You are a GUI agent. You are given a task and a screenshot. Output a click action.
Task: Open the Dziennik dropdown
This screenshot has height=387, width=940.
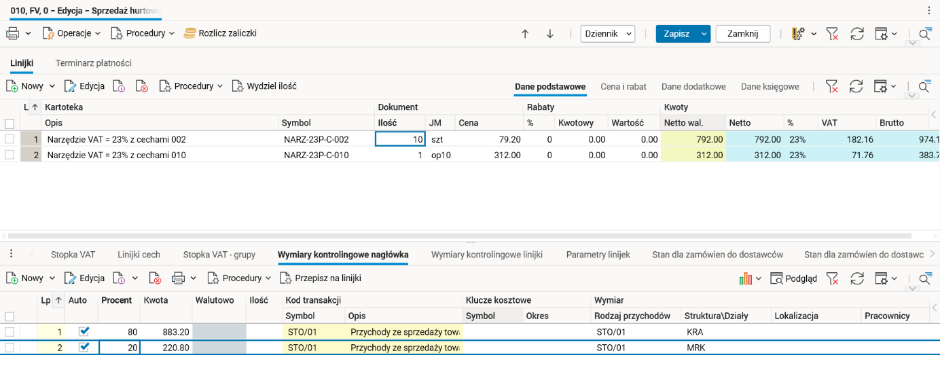click(607, 34)
